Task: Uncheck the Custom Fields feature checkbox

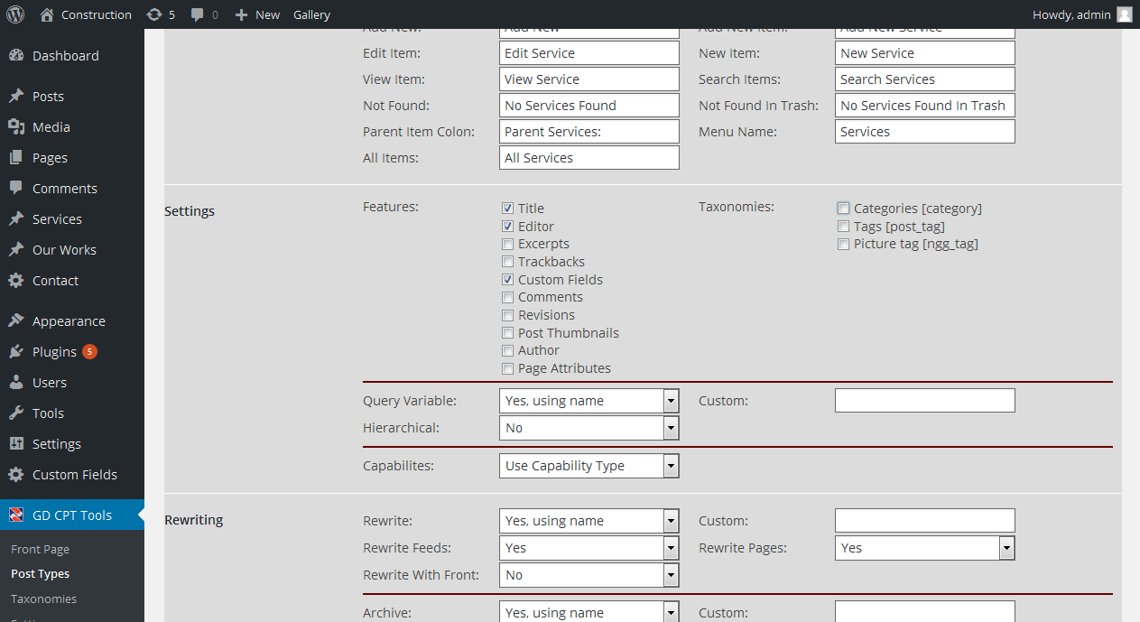Action: (x=508, y=280)
